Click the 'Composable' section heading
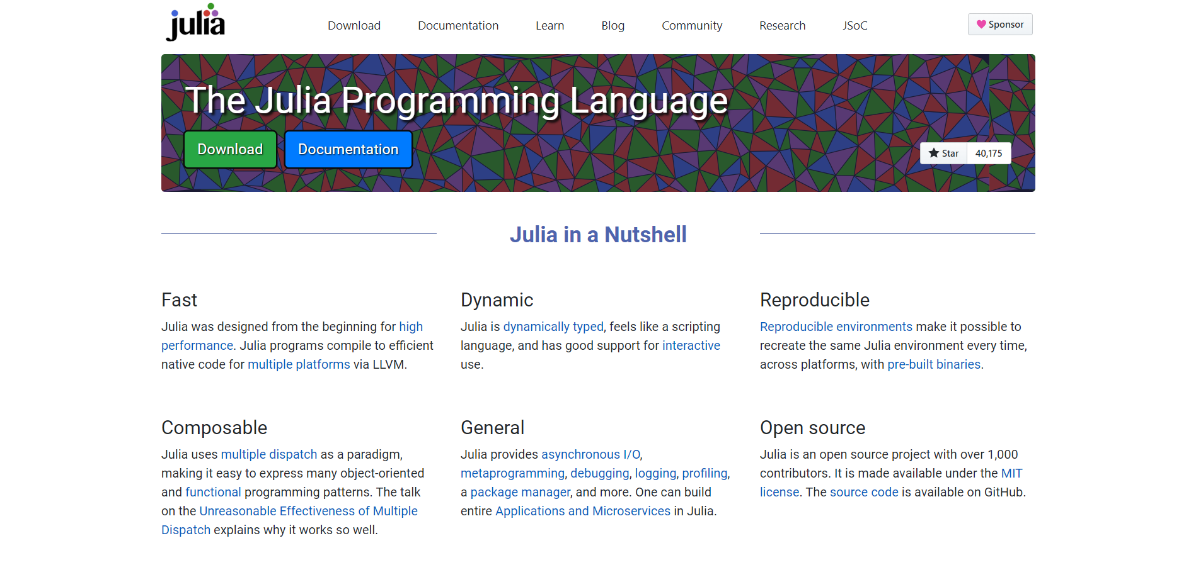1191x582 pixels. point(214,428)
